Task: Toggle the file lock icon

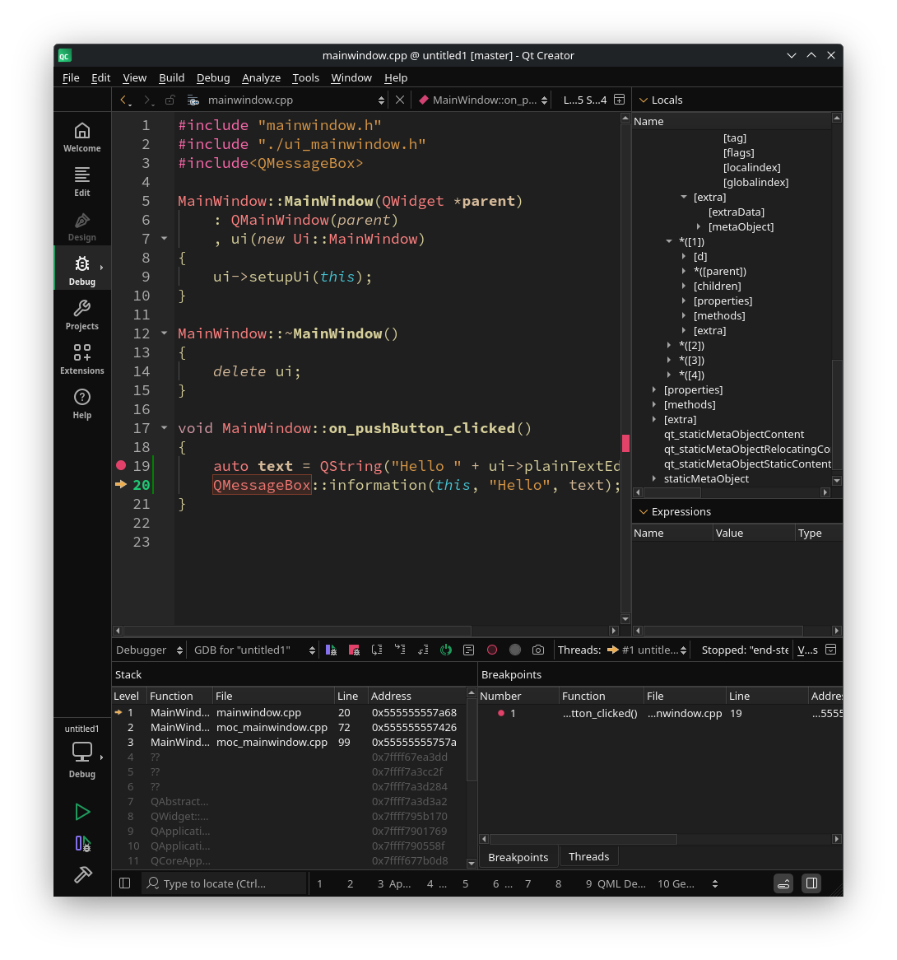Action: point(170,100)
